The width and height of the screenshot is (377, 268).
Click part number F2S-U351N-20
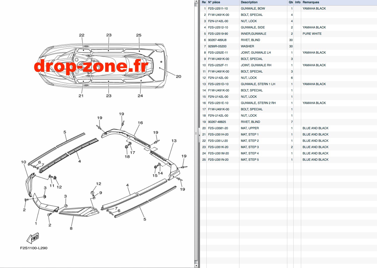tap(218, 160)
